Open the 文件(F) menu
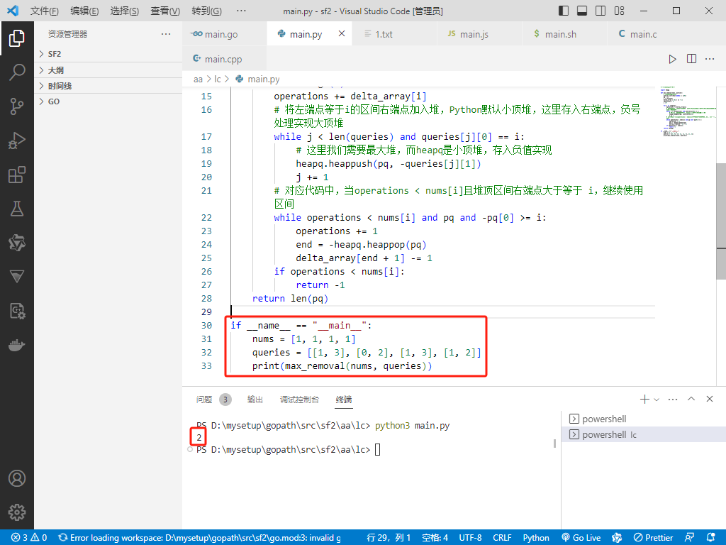 45,11
